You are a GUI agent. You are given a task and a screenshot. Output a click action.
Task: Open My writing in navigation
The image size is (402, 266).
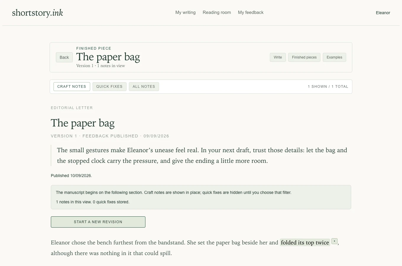[185, 12]
